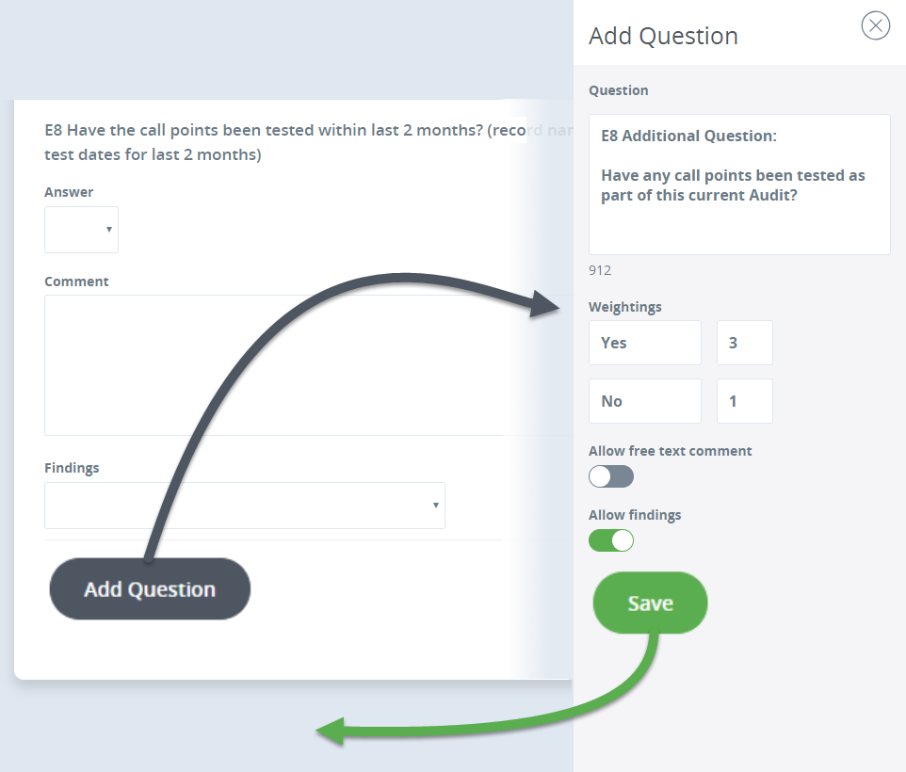This screenshot has width=906, height=772.
Task: Click the weighting value field containing 1
Action: [x=744, y=401]
